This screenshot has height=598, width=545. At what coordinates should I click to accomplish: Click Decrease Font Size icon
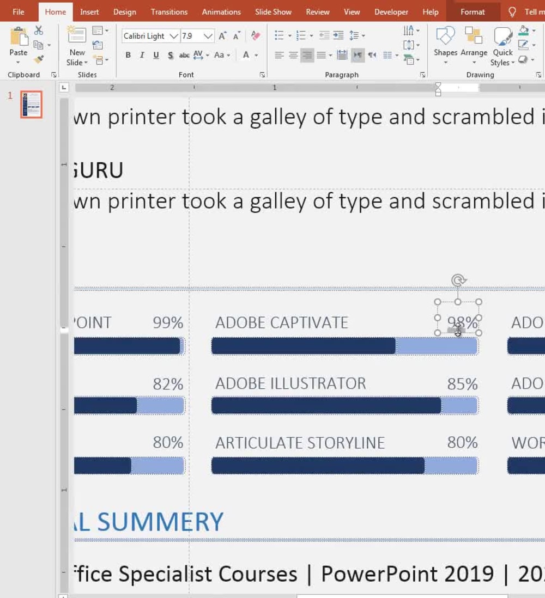(x=237, y=36)
